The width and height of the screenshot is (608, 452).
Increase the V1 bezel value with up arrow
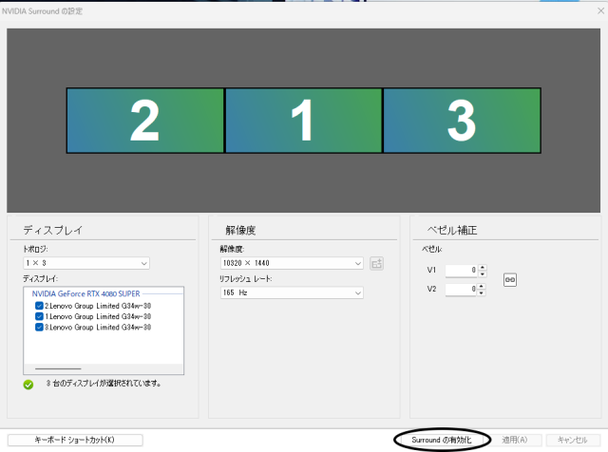[483, 267]
